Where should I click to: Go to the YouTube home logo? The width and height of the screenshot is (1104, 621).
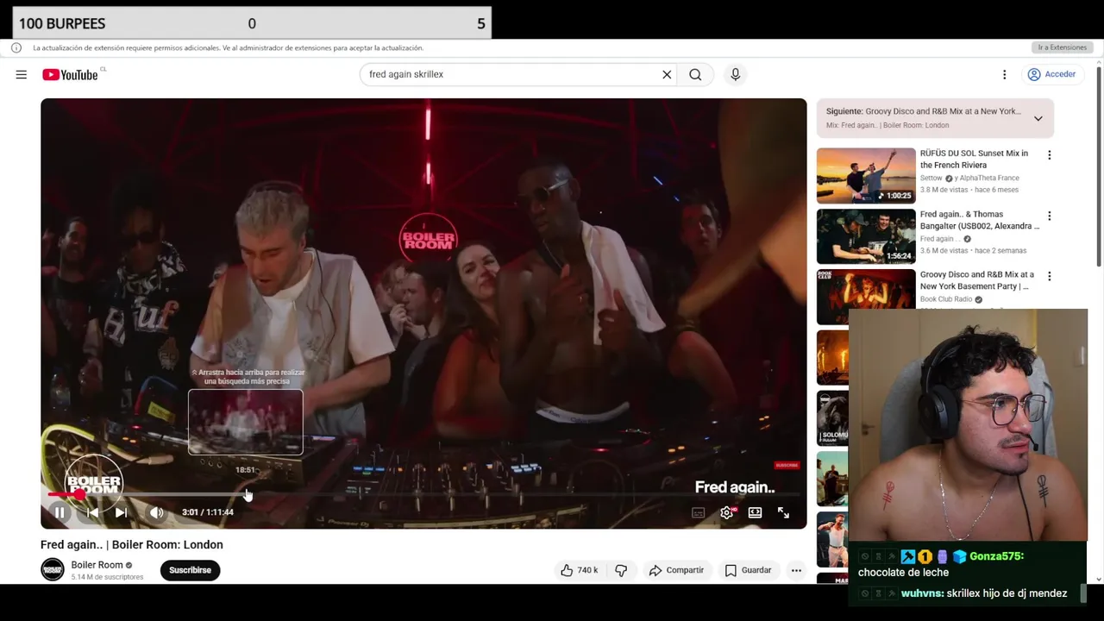click(70, 75)
